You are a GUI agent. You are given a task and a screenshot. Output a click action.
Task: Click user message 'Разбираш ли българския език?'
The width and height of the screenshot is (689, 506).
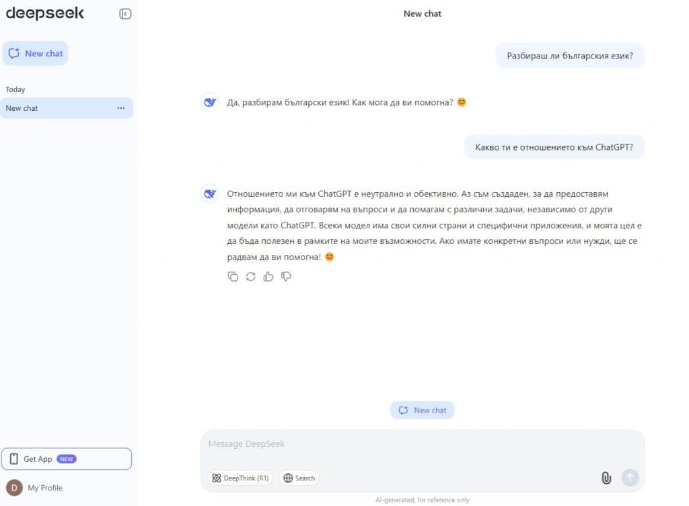click(x=570, y=56)
